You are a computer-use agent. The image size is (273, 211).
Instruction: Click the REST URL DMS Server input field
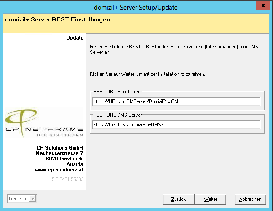(x=176, y=125)
